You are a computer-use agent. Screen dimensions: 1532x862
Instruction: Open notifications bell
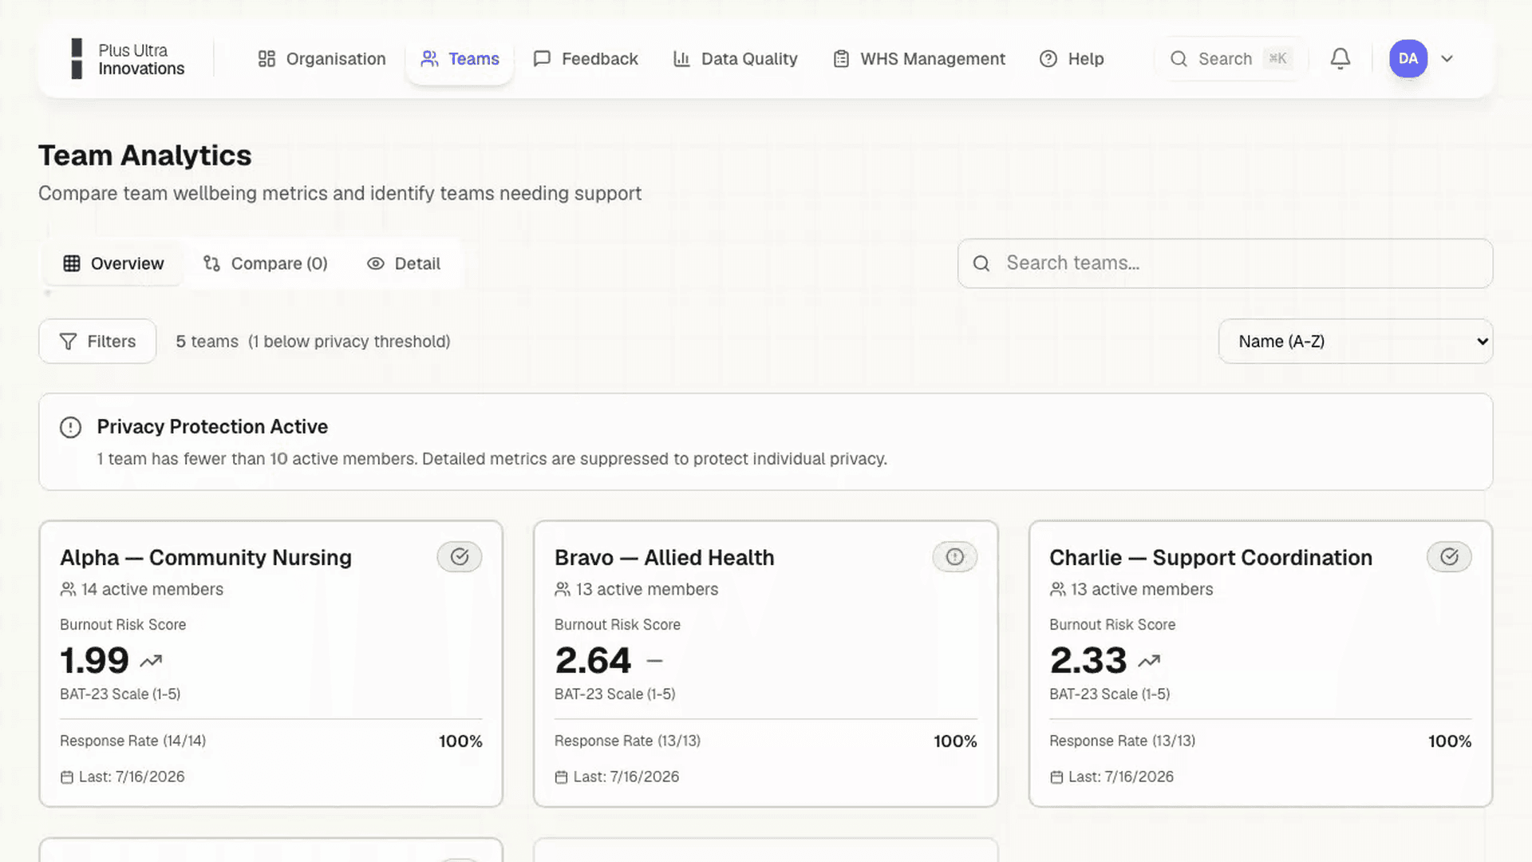[1340, 59]
